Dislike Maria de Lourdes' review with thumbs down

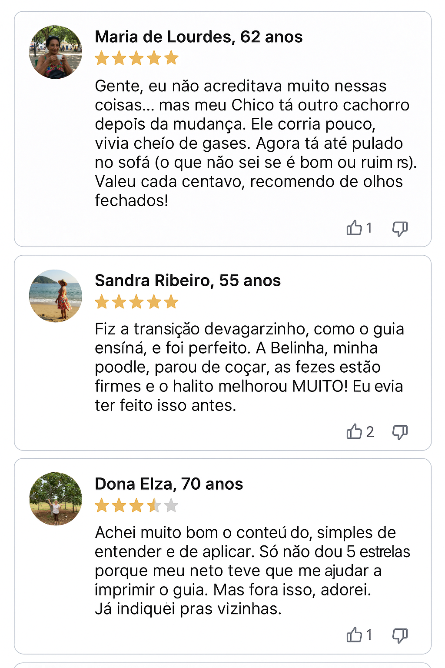coord(400,228)
